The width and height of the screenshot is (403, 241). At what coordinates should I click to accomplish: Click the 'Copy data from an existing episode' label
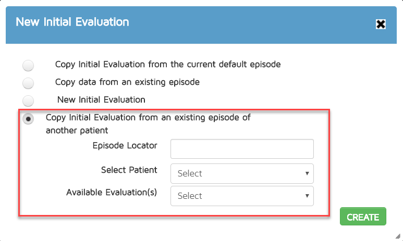point(127,82)
